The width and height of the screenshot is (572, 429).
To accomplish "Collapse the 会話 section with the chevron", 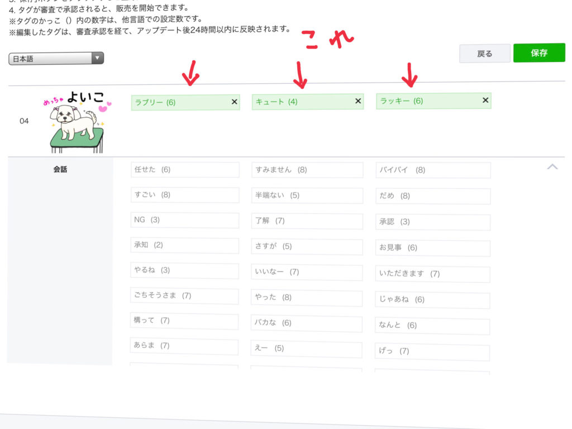I will pos(552,166).
